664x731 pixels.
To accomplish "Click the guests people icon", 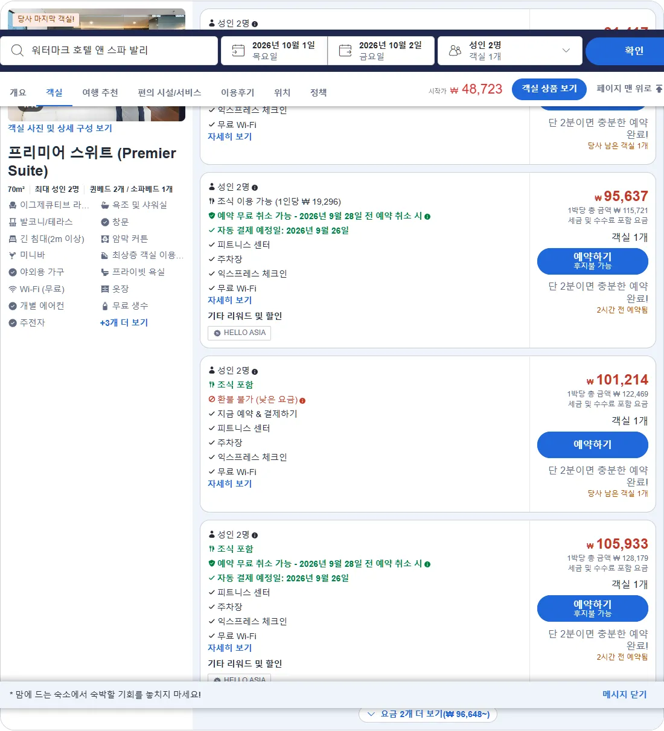I will tap(455, 51).
